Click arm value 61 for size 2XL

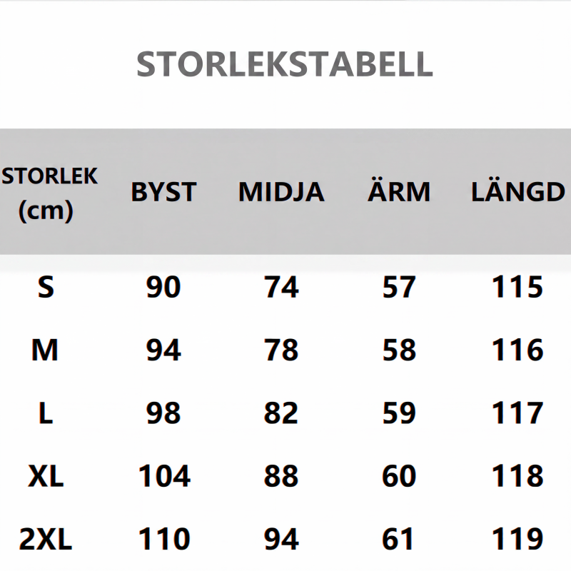[398, 540]
